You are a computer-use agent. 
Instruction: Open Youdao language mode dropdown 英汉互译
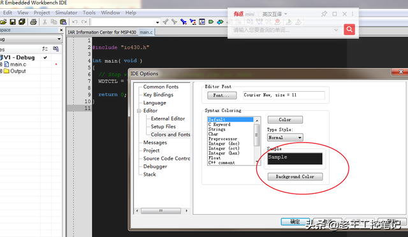(275, 14)
